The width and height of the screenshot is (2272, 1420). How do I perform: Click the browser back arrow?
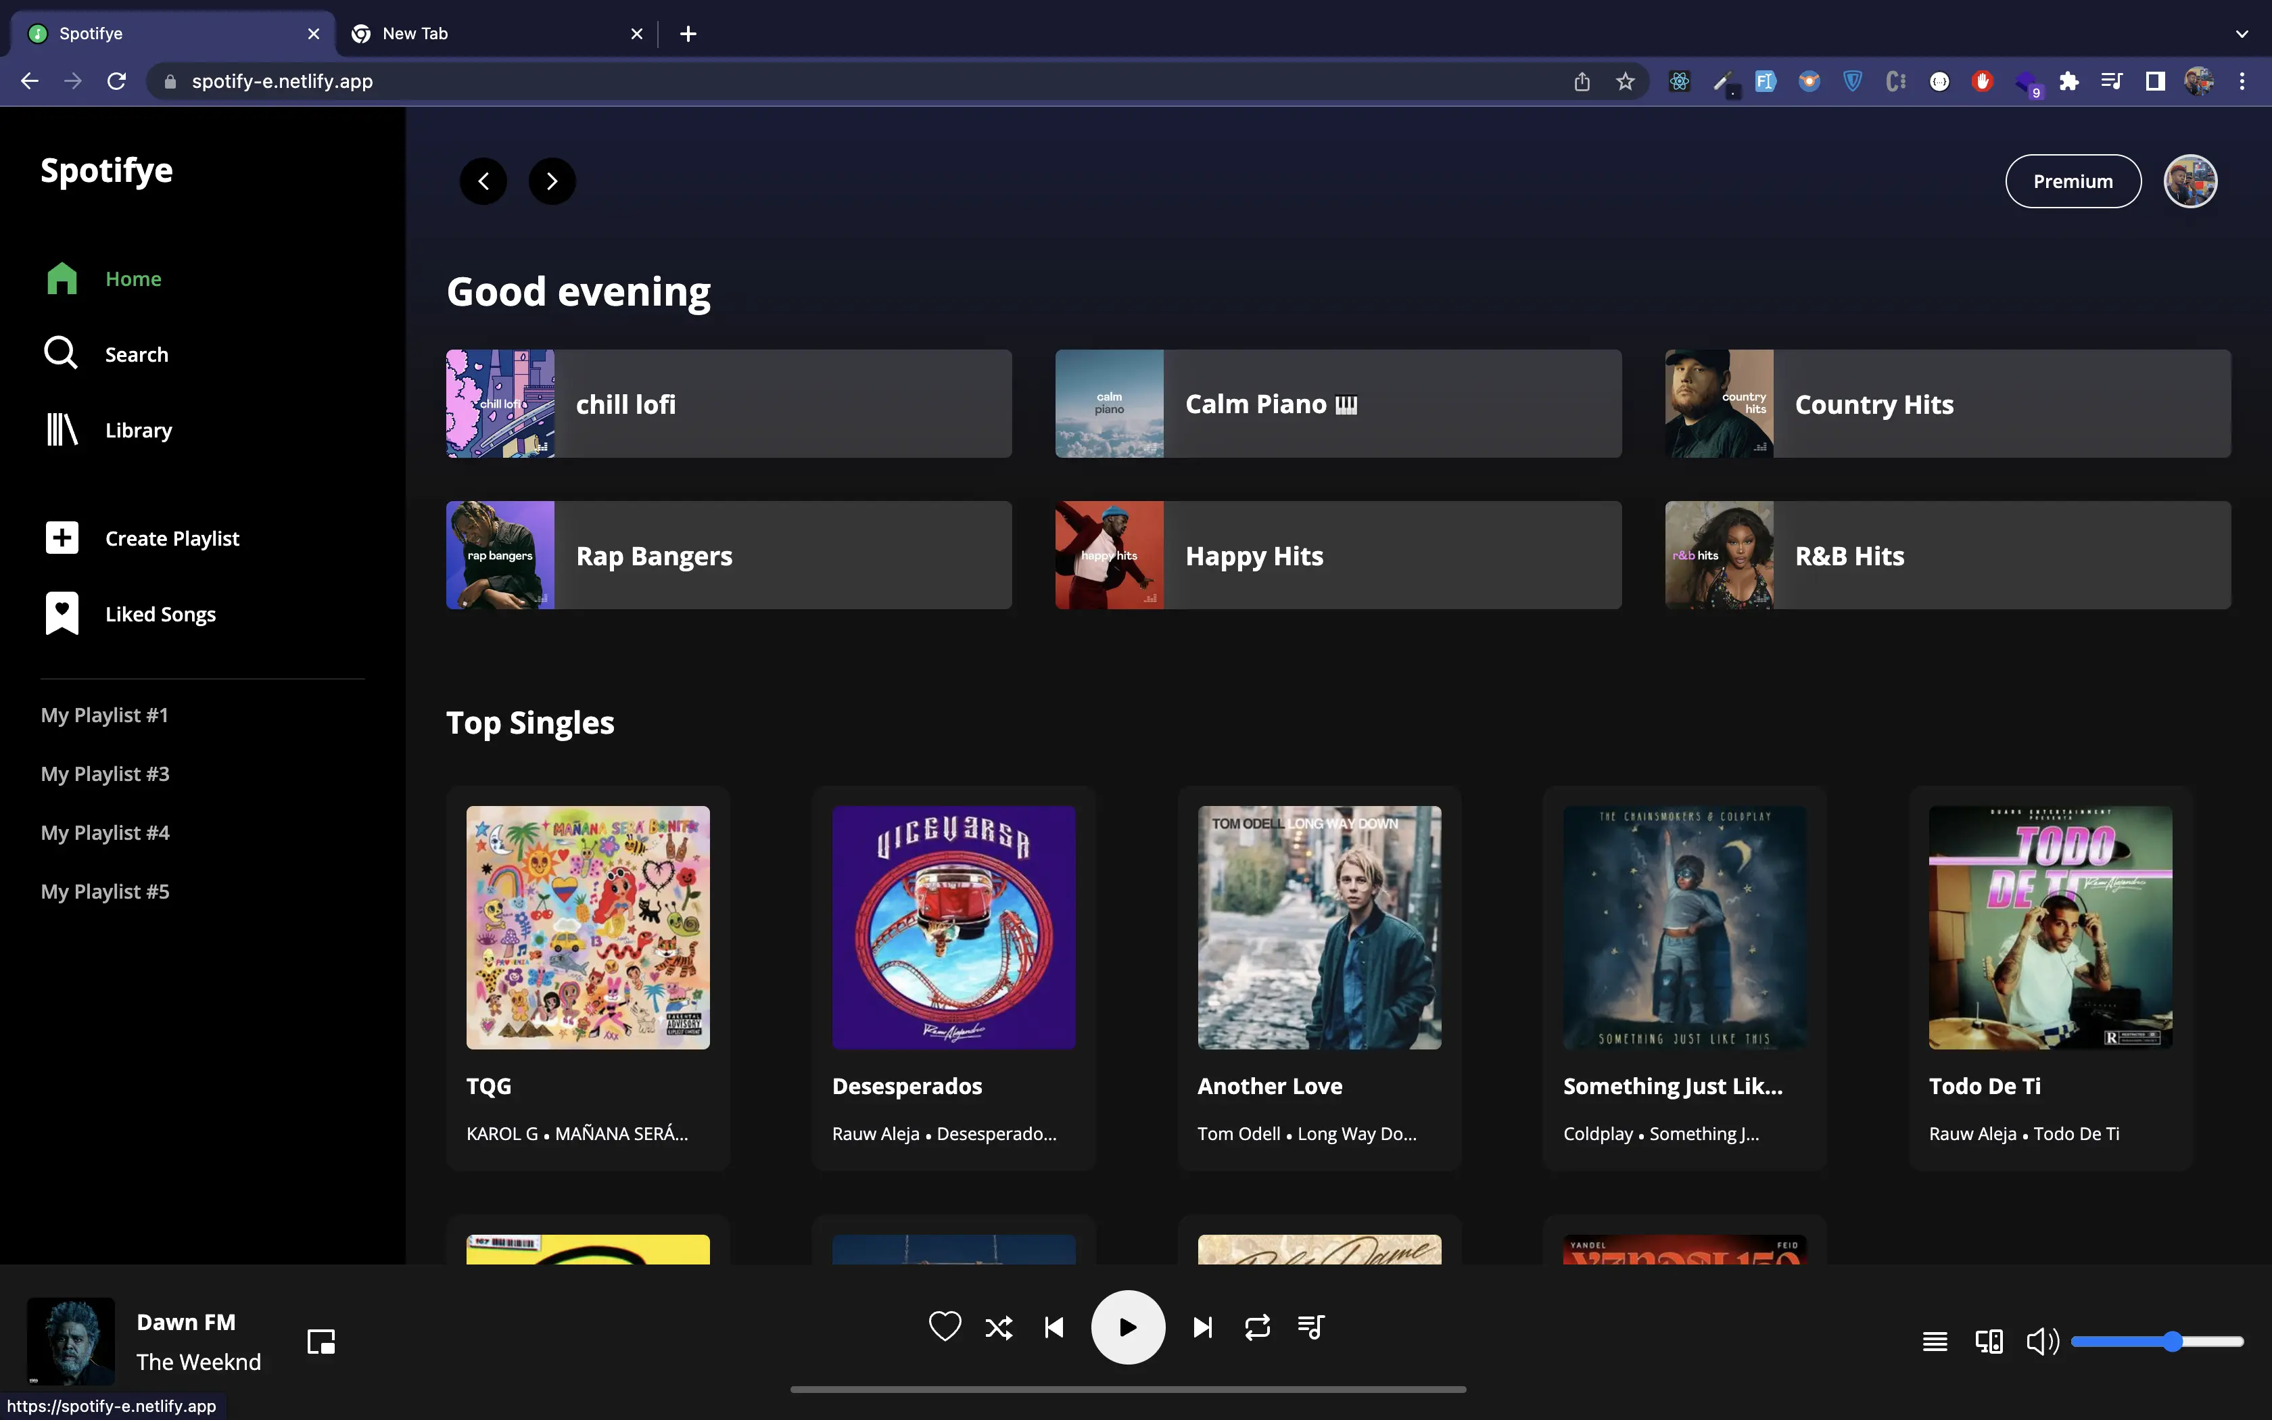point(30,82)
